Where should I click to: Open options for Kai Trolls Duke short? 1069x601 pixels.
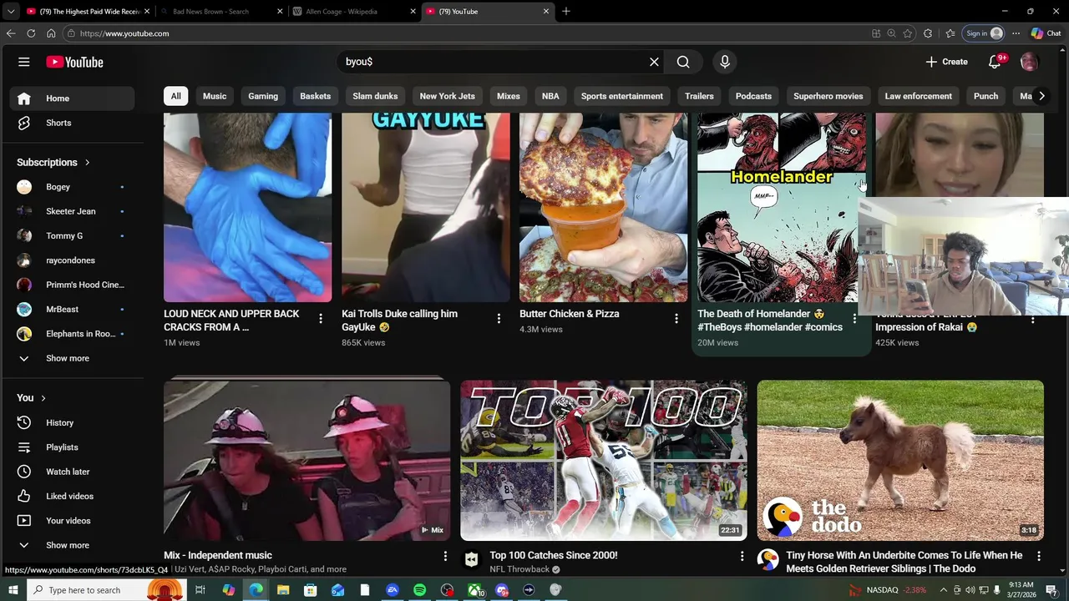click(x=499, y=318)
